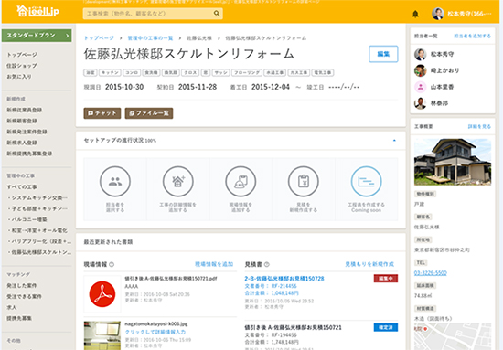Open 住設ショップ in the sidebar
503x350 pixels.
tap(22, 66)
